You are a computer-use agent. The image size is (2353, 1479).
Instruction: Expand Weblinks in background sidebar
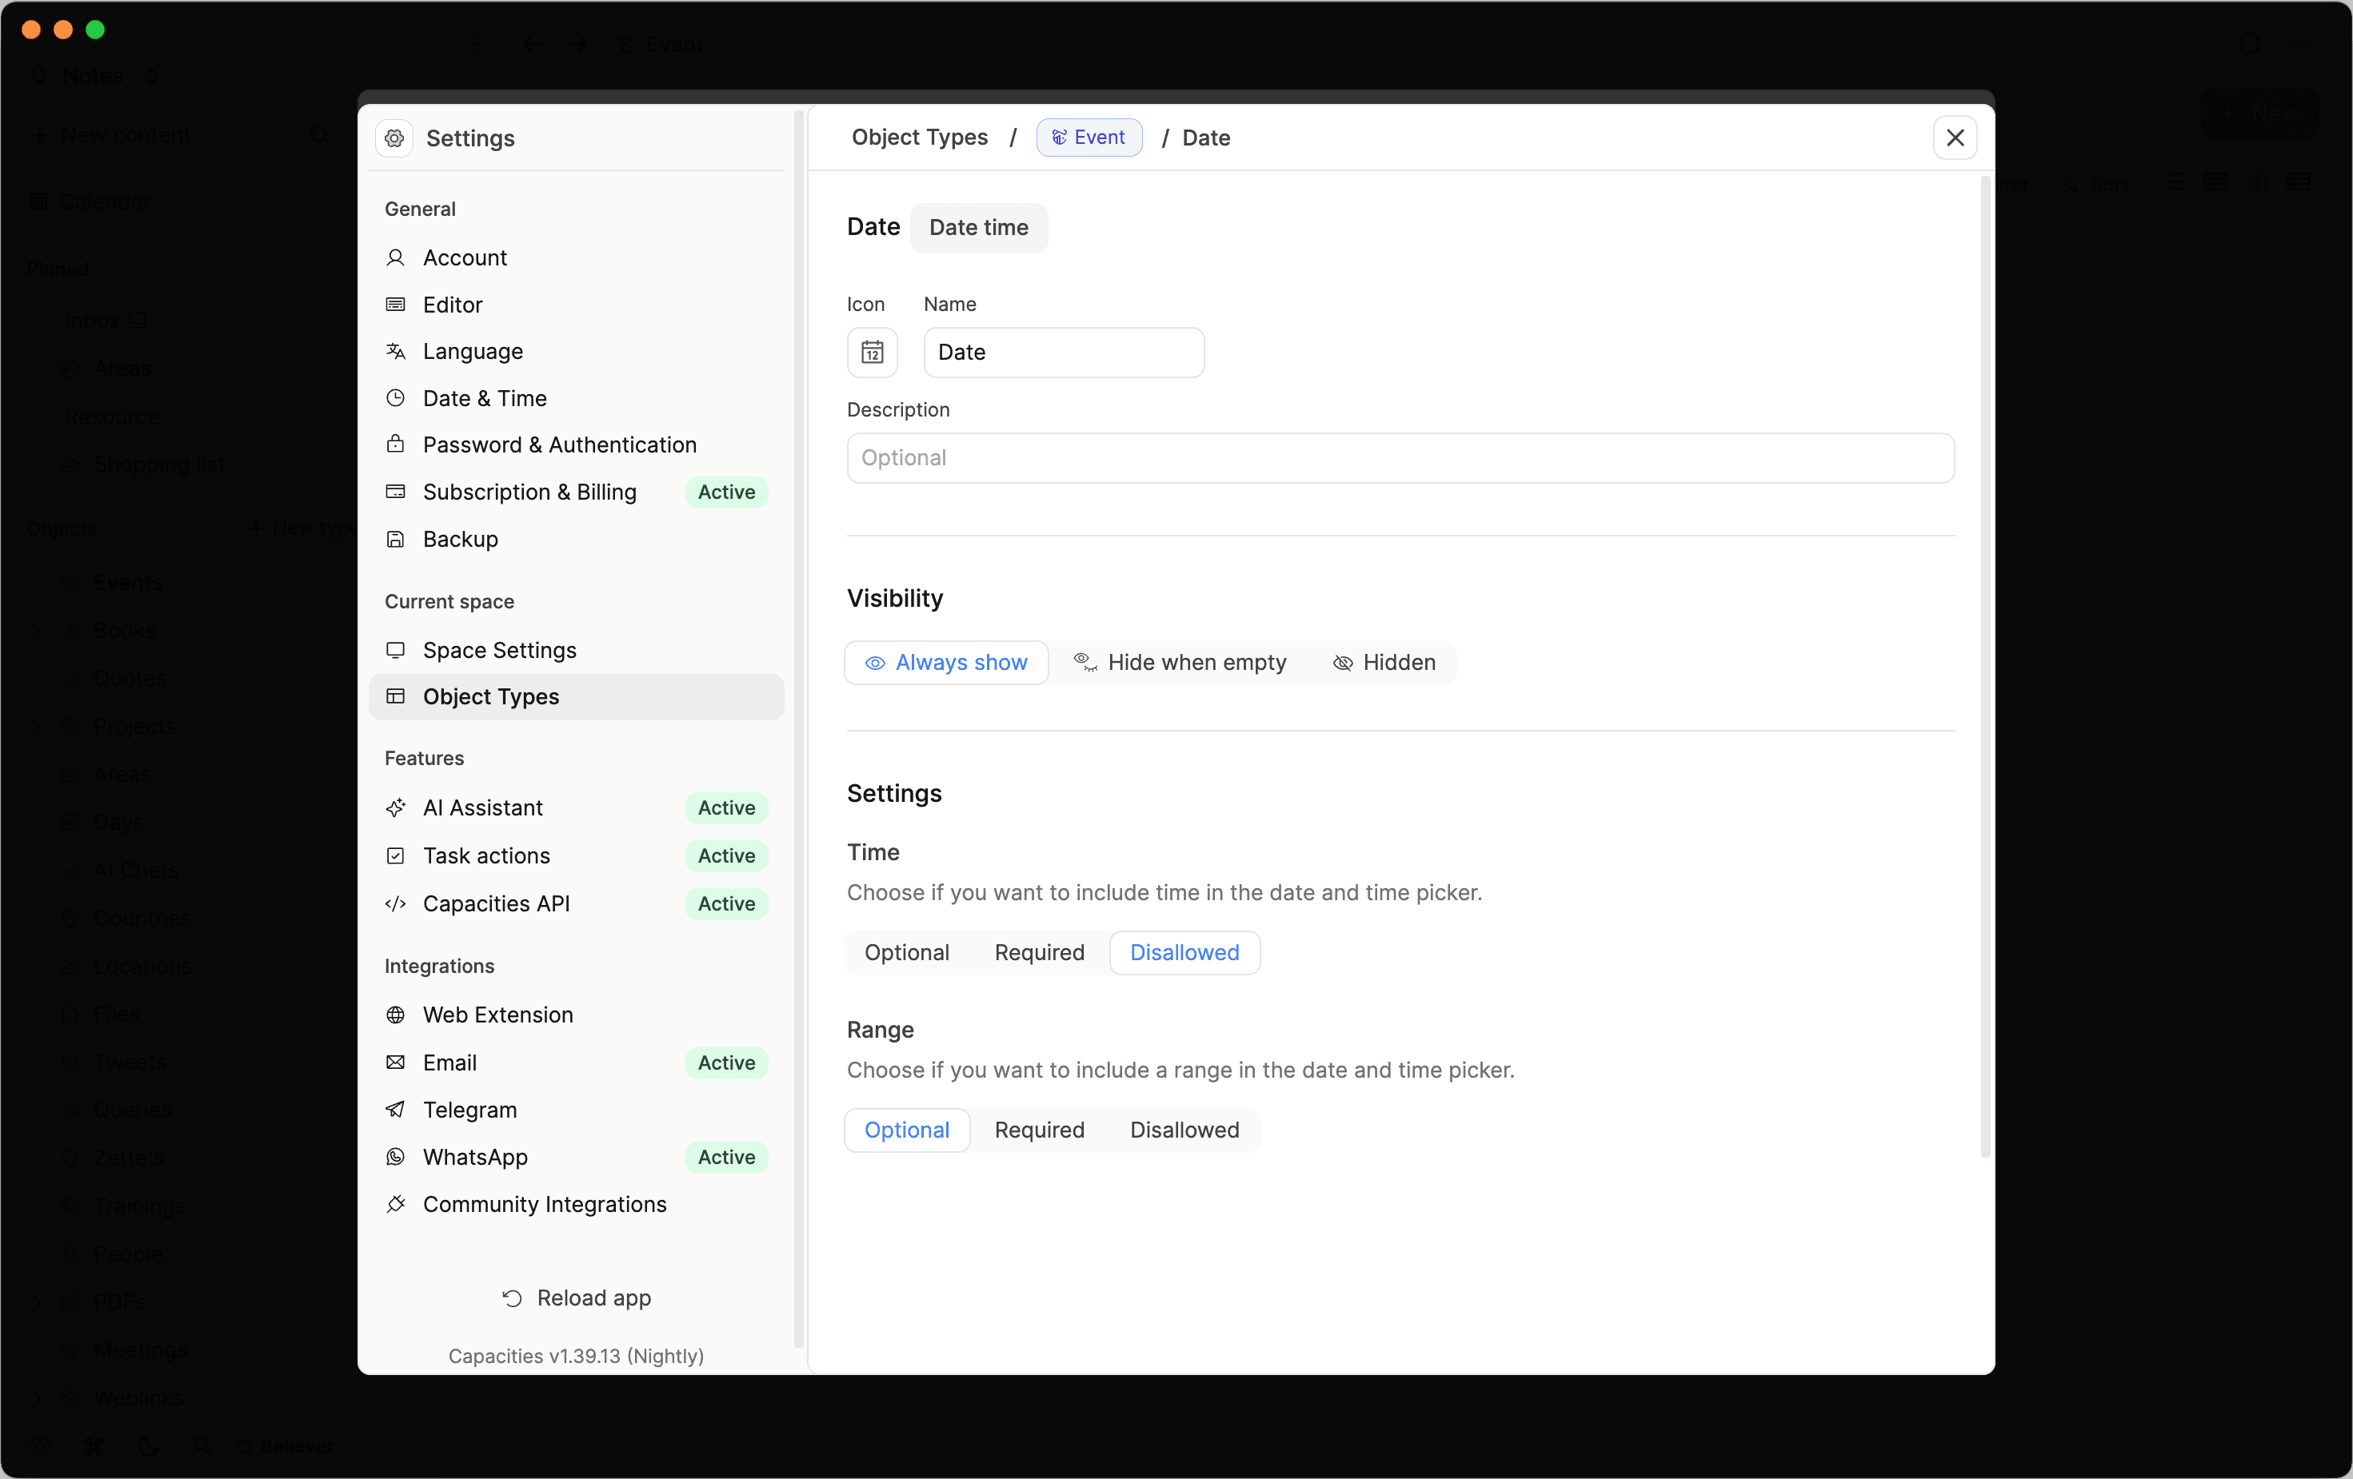point(37,1399)
